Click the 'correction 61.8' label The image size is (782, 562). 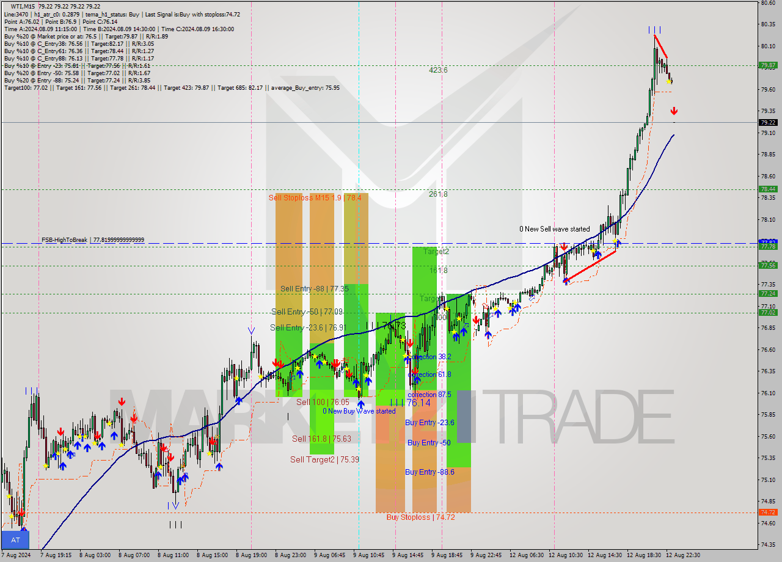(x=429, y=374)
